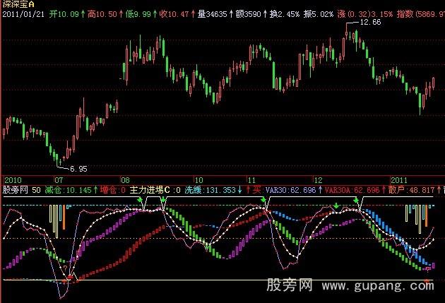Viewport: 445px width, 303px height.
Task: Click the 6.95 lowest price label
Action: 78,169
